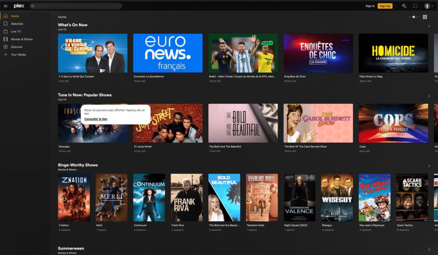Adjust the thumbnail size slider
Screen dimensions: 438x255
(x=414, y=17)
